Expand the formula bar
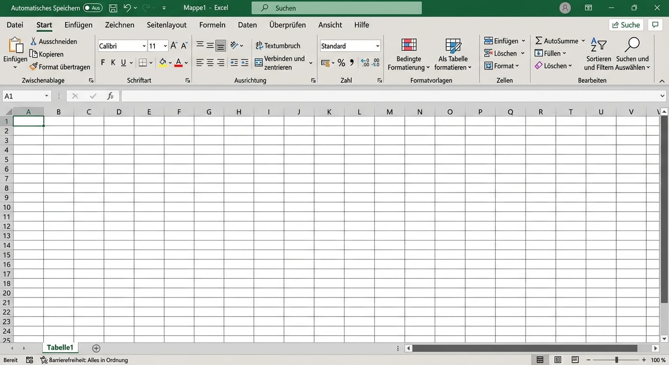Image resolution: width=669 pixels, height=365 pixels. [662, 96]
